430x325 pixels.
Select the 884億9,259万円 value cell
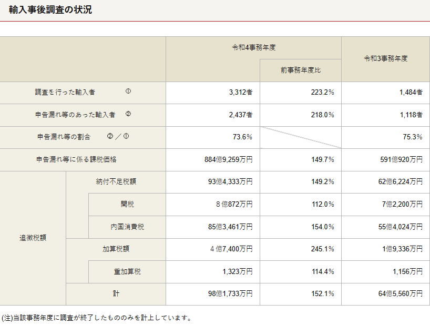point(229,159)
